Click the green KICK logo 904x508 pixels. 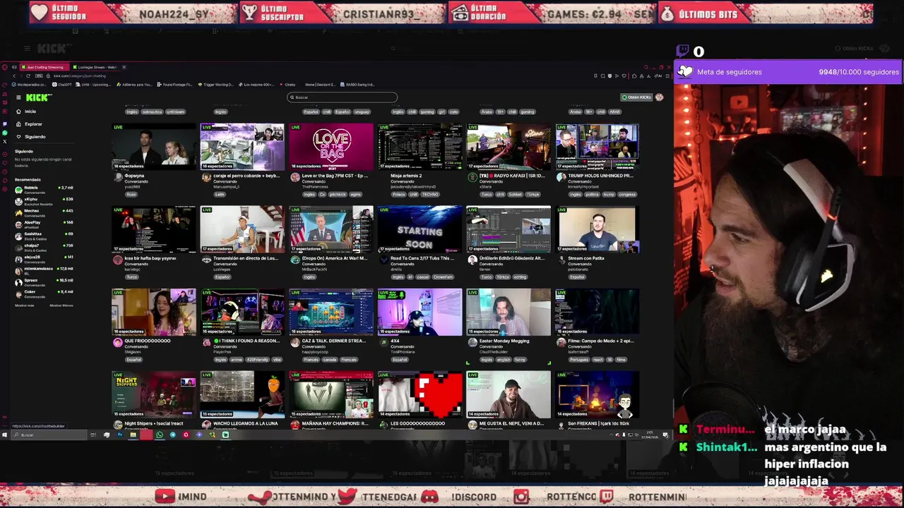38,97
